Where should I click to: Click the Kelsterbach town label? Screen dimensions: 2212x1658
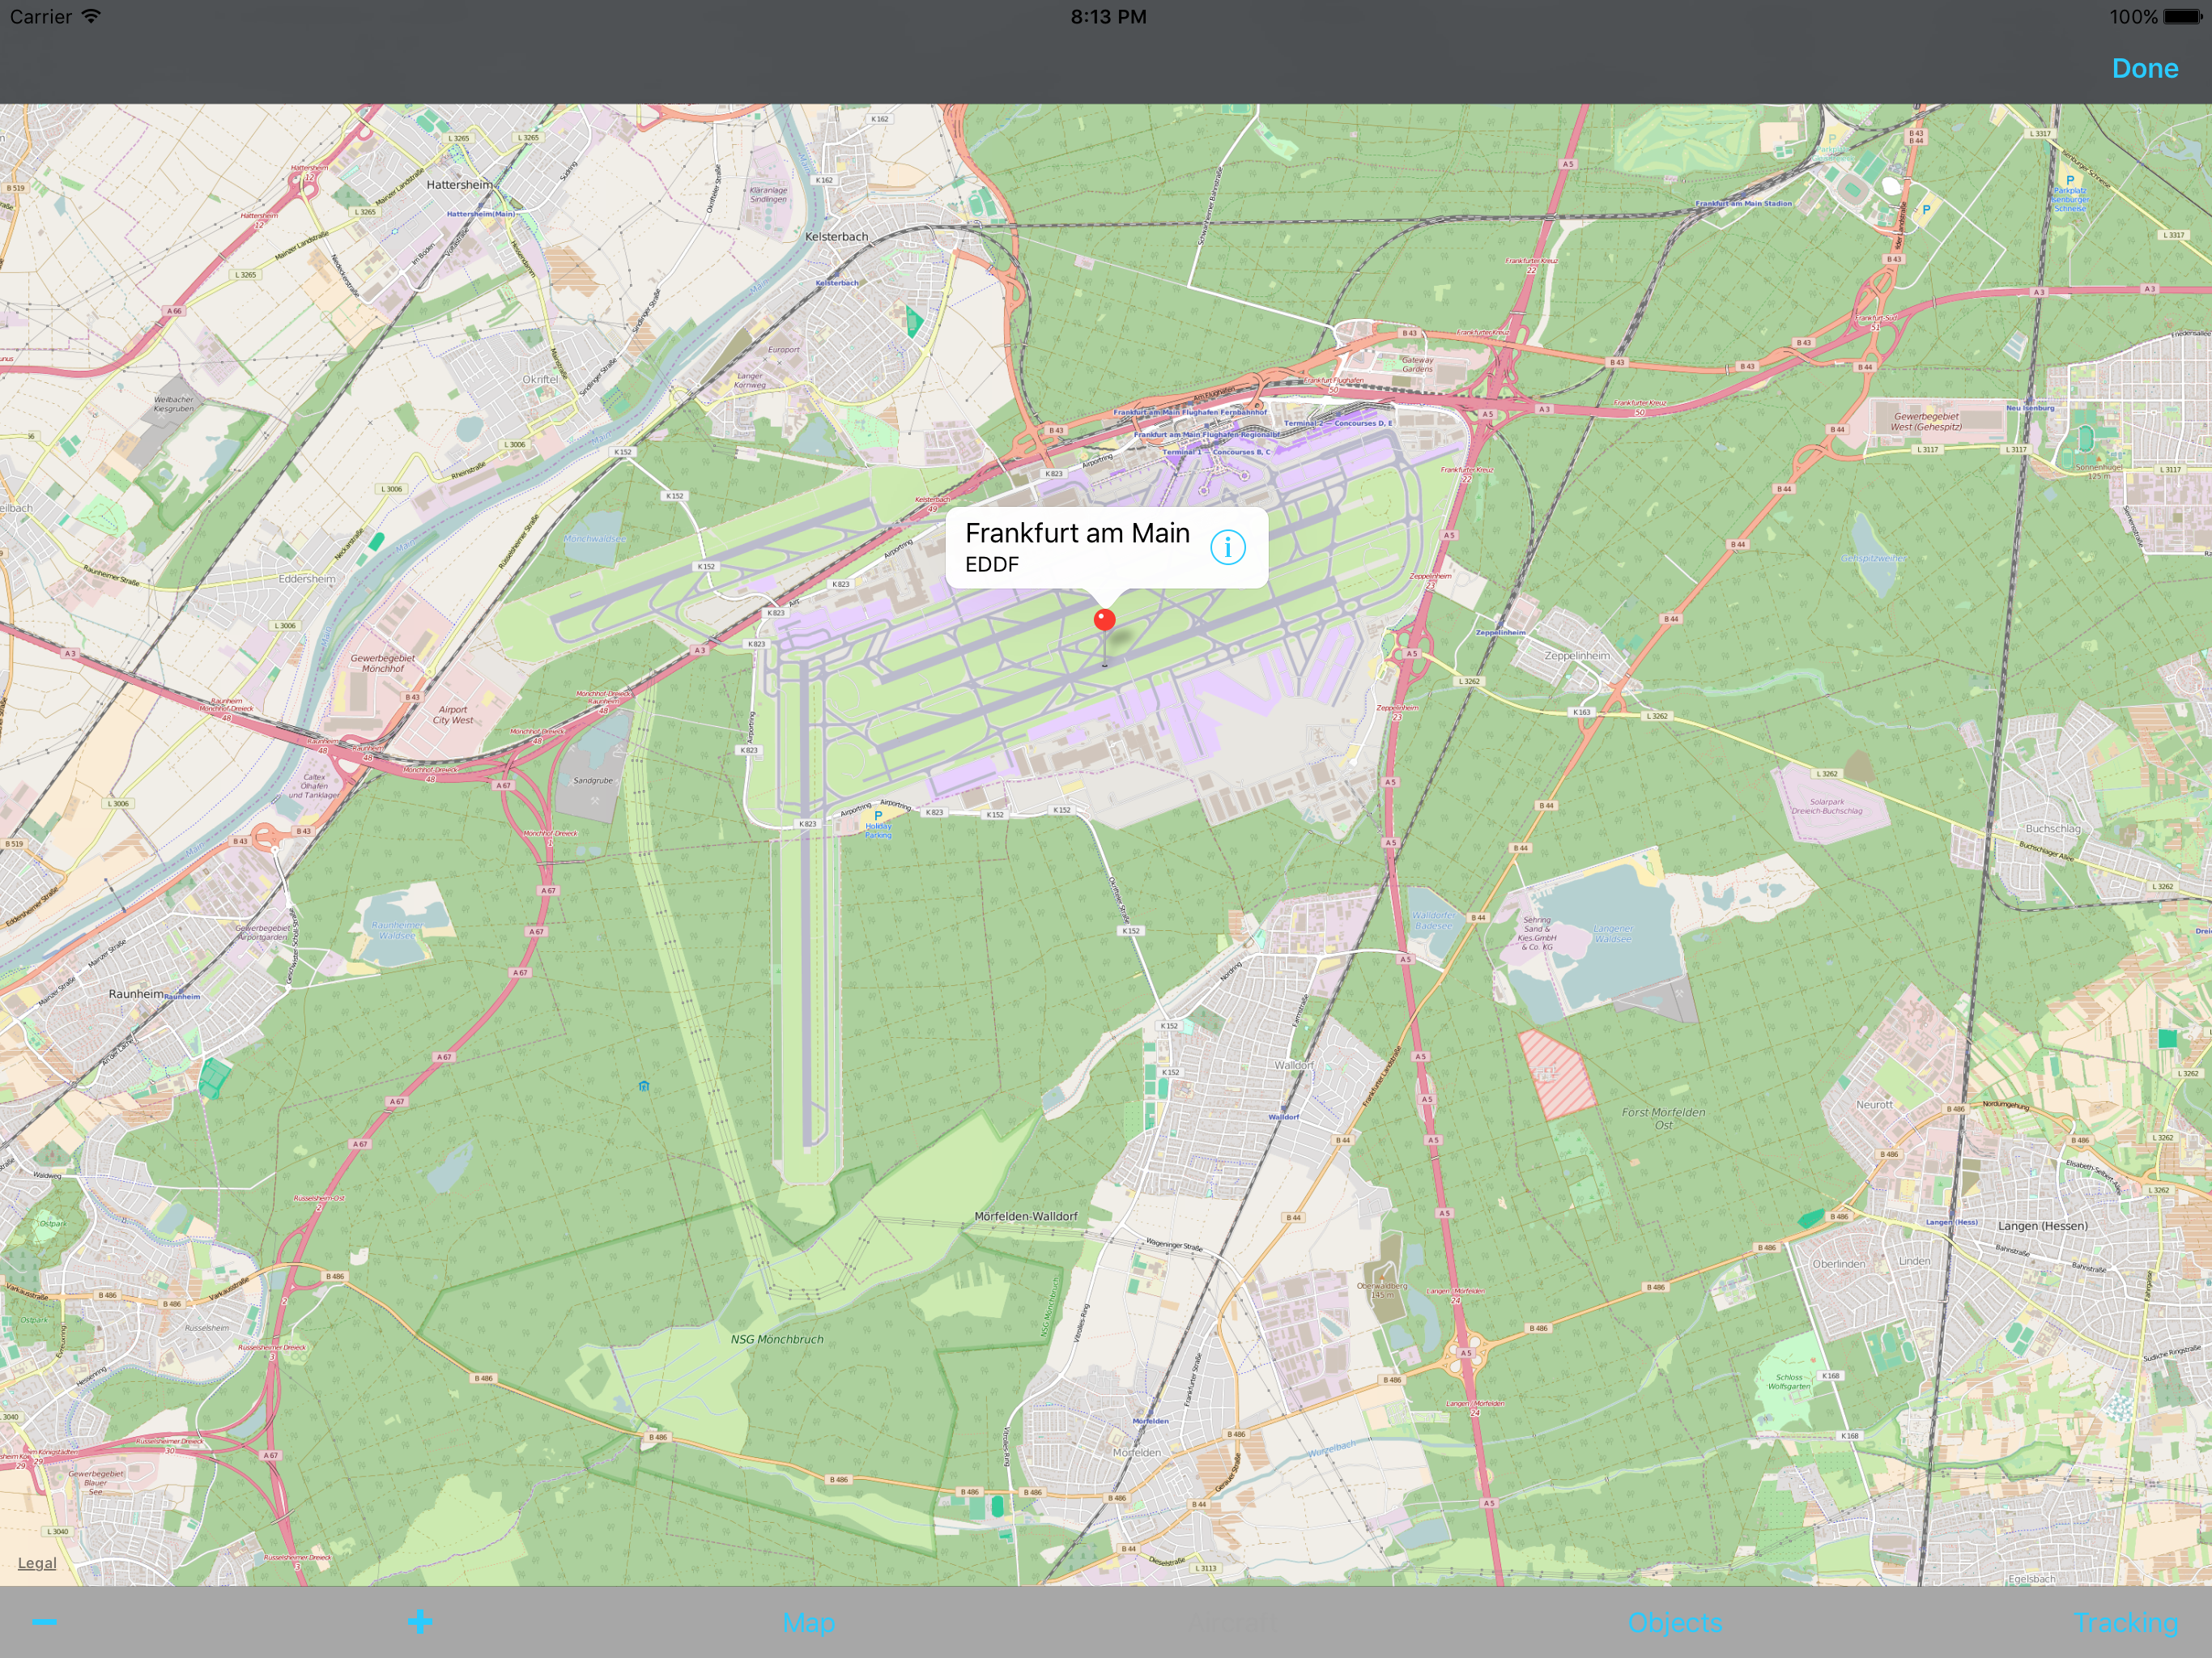[836, 237]
